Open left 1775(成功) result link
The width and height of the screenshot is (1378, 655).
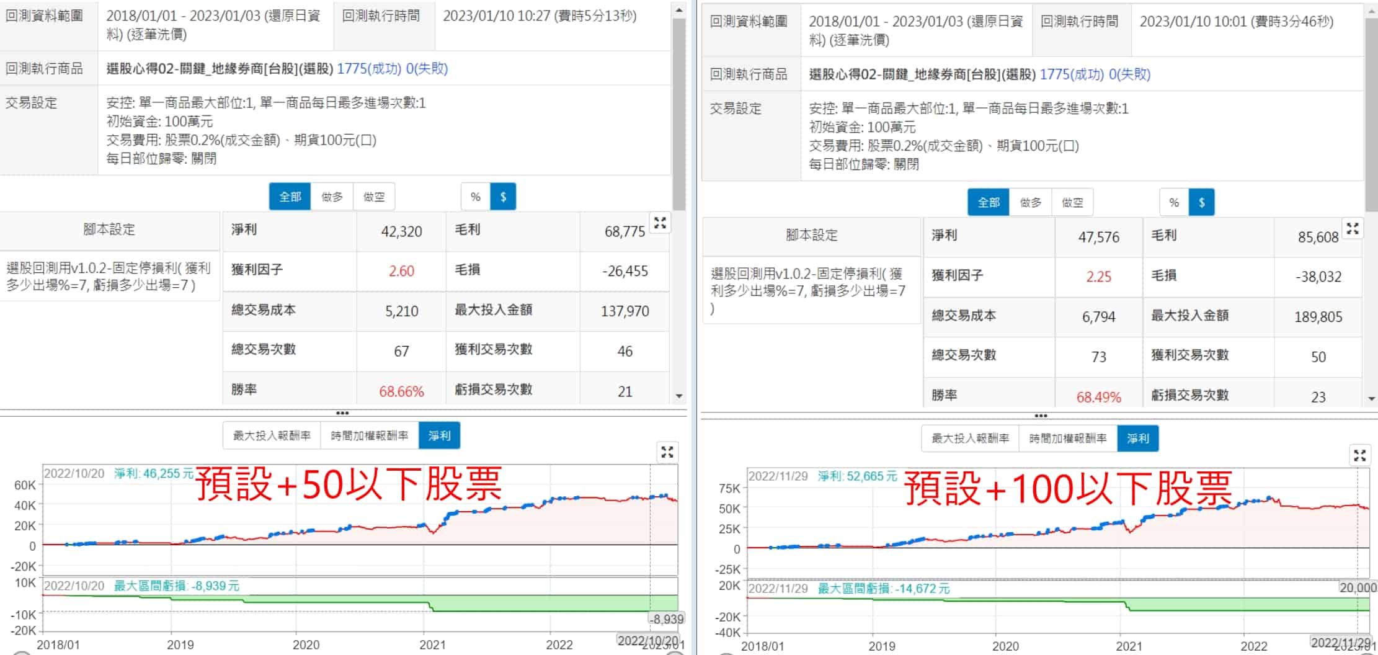point(369,69)
